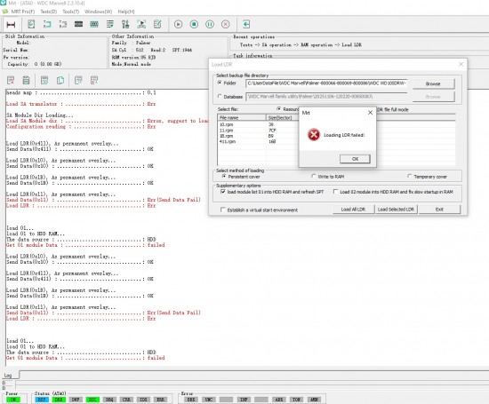489x404 pixels.
Task: Open the Tests(D) menu
Action: click(49, 12)
